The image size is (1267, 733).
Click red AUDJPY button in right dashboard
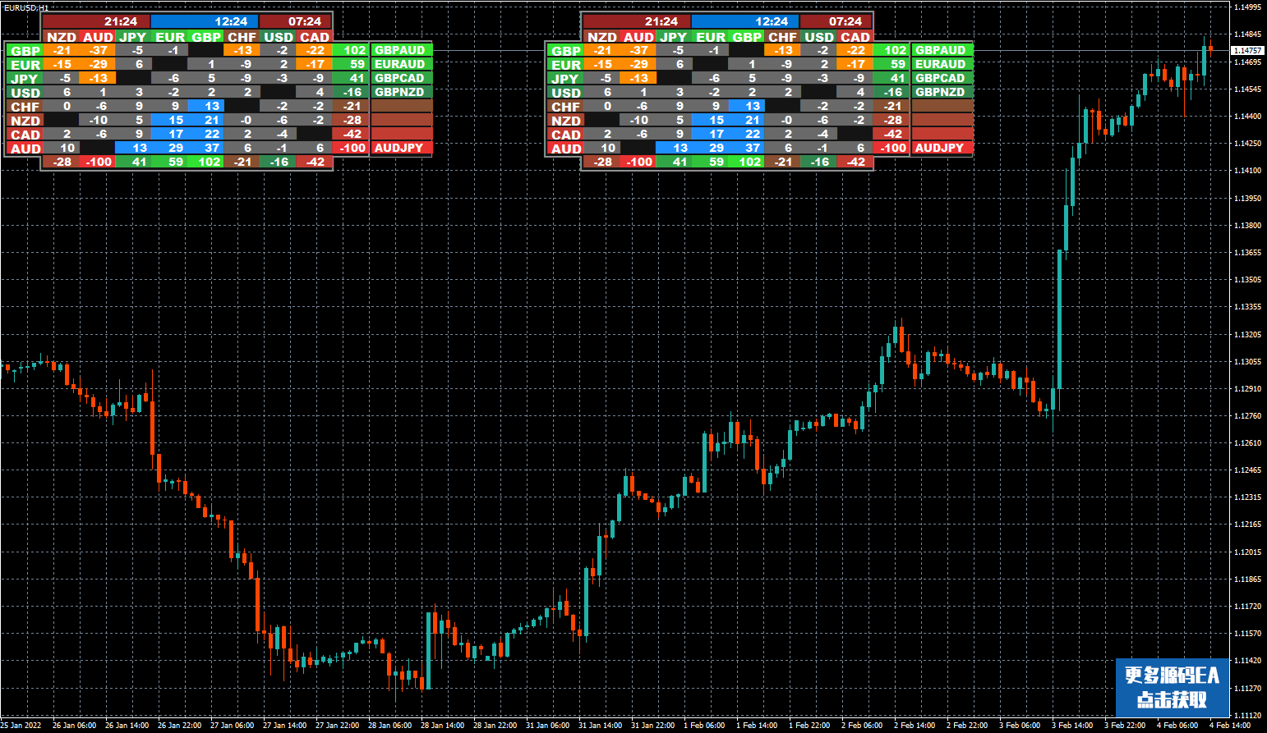[941, 148]
